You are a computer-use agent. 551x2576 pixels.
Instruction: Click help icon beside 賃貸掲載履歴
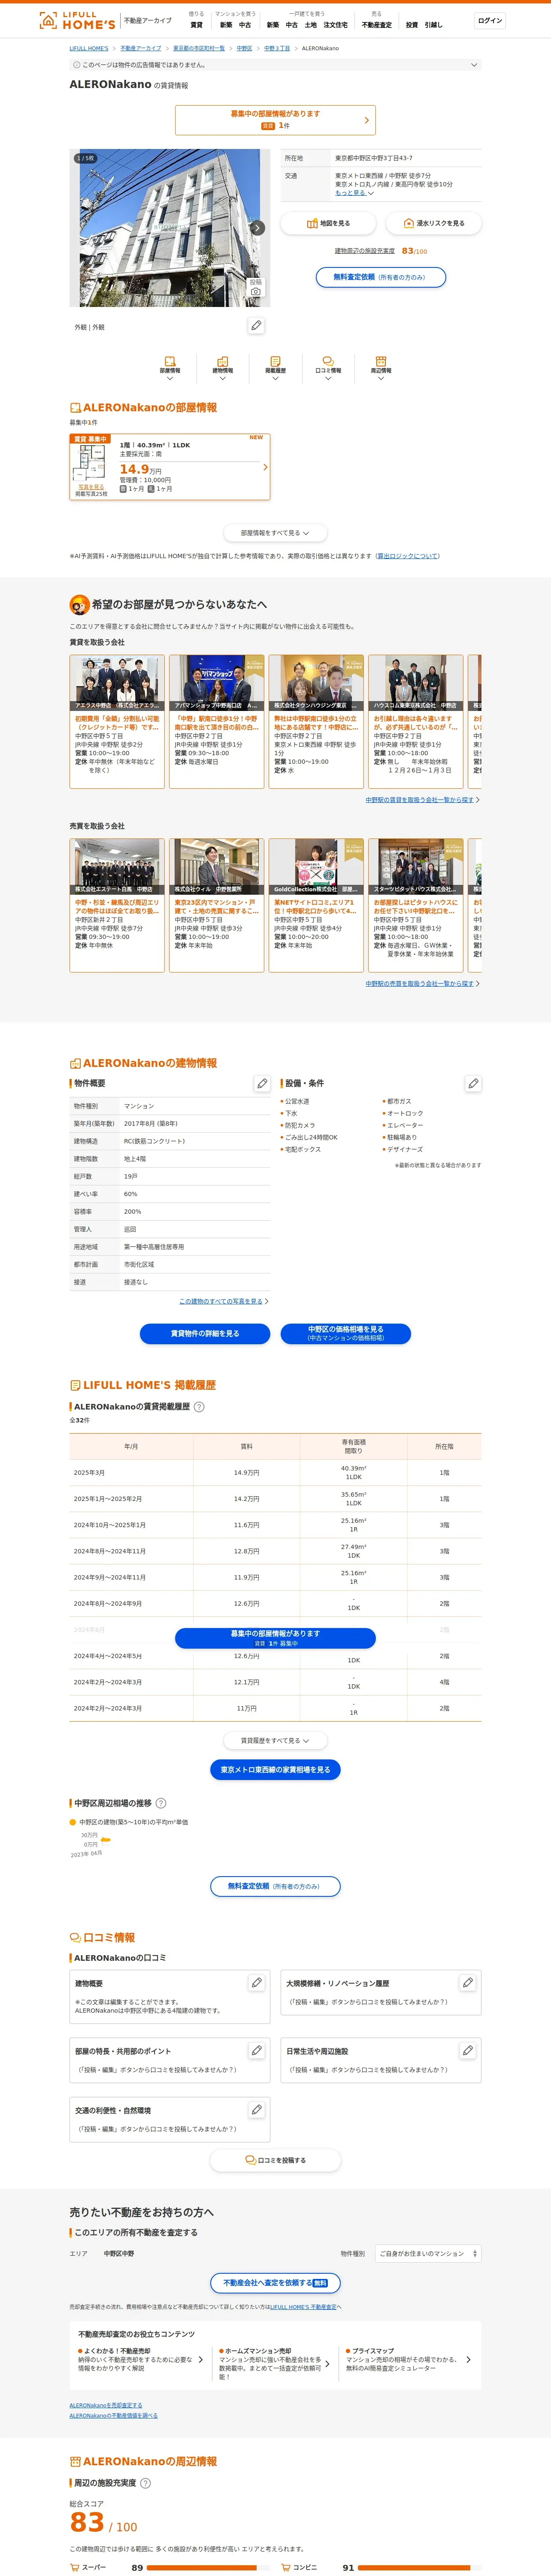point(199,1406)
